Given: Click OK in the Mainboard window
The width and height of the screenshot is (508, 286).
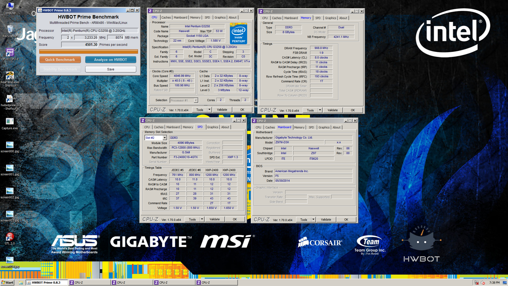Looking at the screenshot, I should click(346, 220).
